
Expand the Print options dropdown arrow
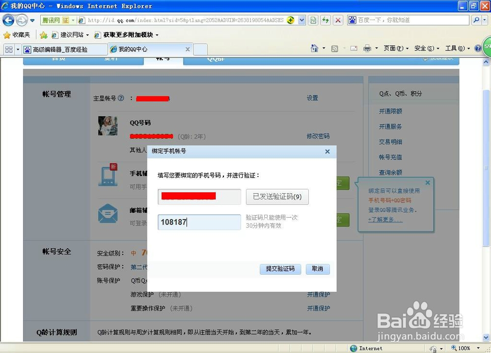tap(377, 48)
